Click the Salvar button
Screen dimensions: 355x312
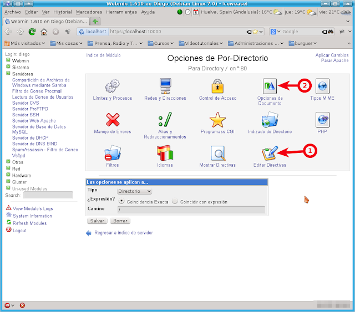pos(97,221)
